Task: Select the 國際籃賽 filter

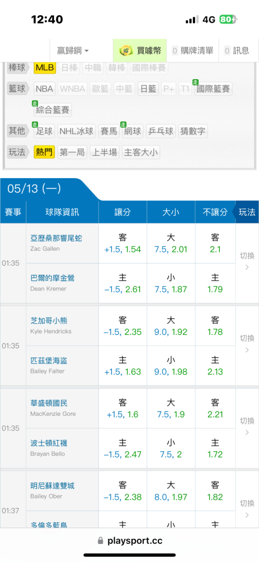Action: pyautogui.click(x=213, y=89)
